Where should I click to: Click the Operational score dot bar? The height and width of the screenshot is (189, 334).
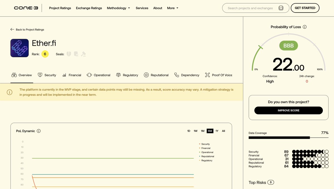tap(310, 159)
